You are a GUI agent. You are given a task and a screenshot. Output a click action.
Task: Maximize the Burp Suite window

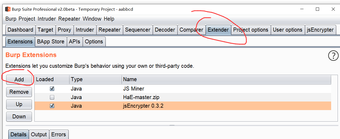pos(317,9)
